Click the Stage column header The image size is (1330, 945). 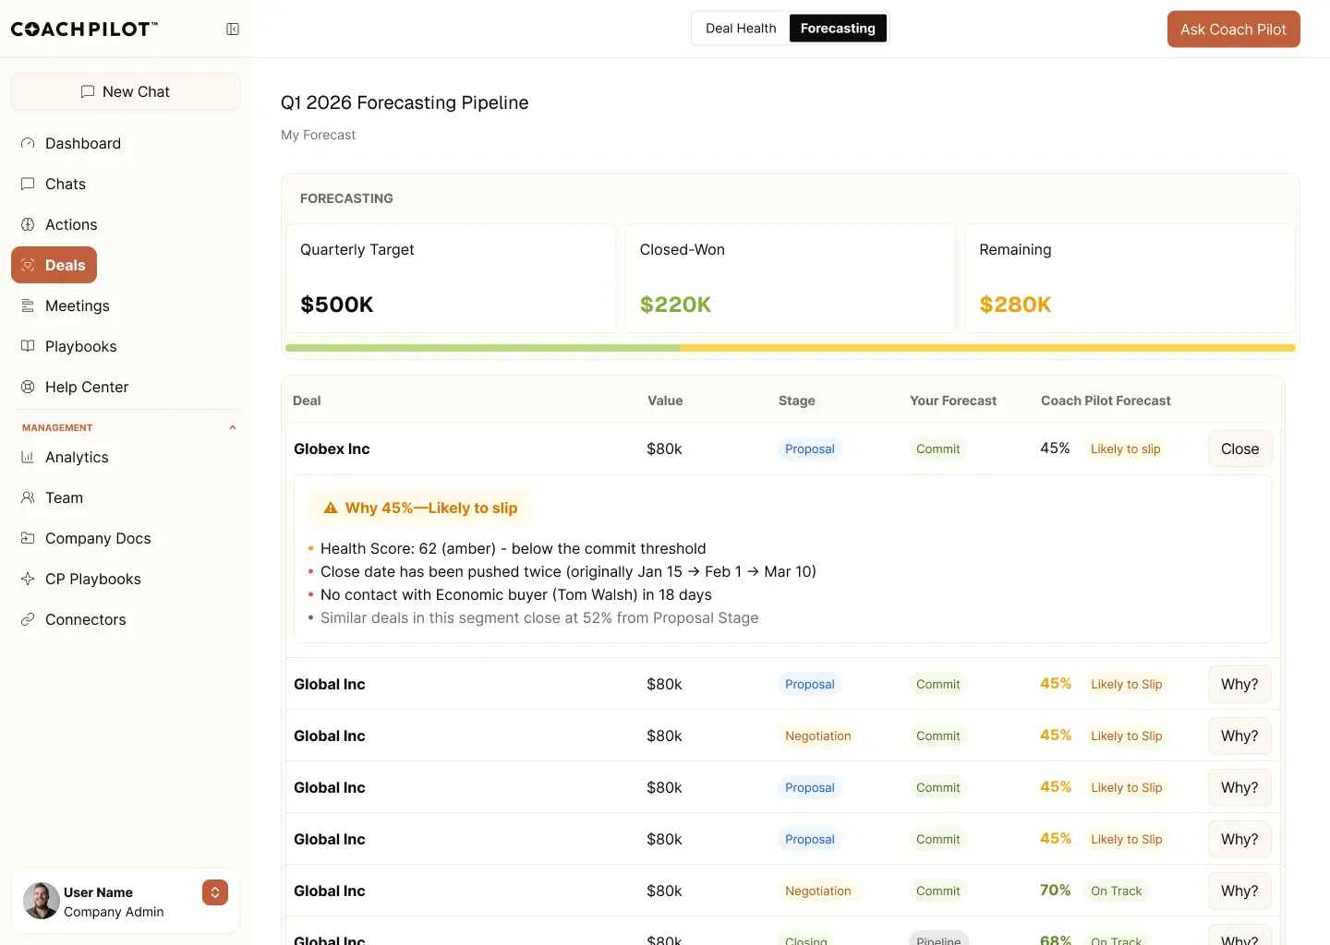click(796, 401)
